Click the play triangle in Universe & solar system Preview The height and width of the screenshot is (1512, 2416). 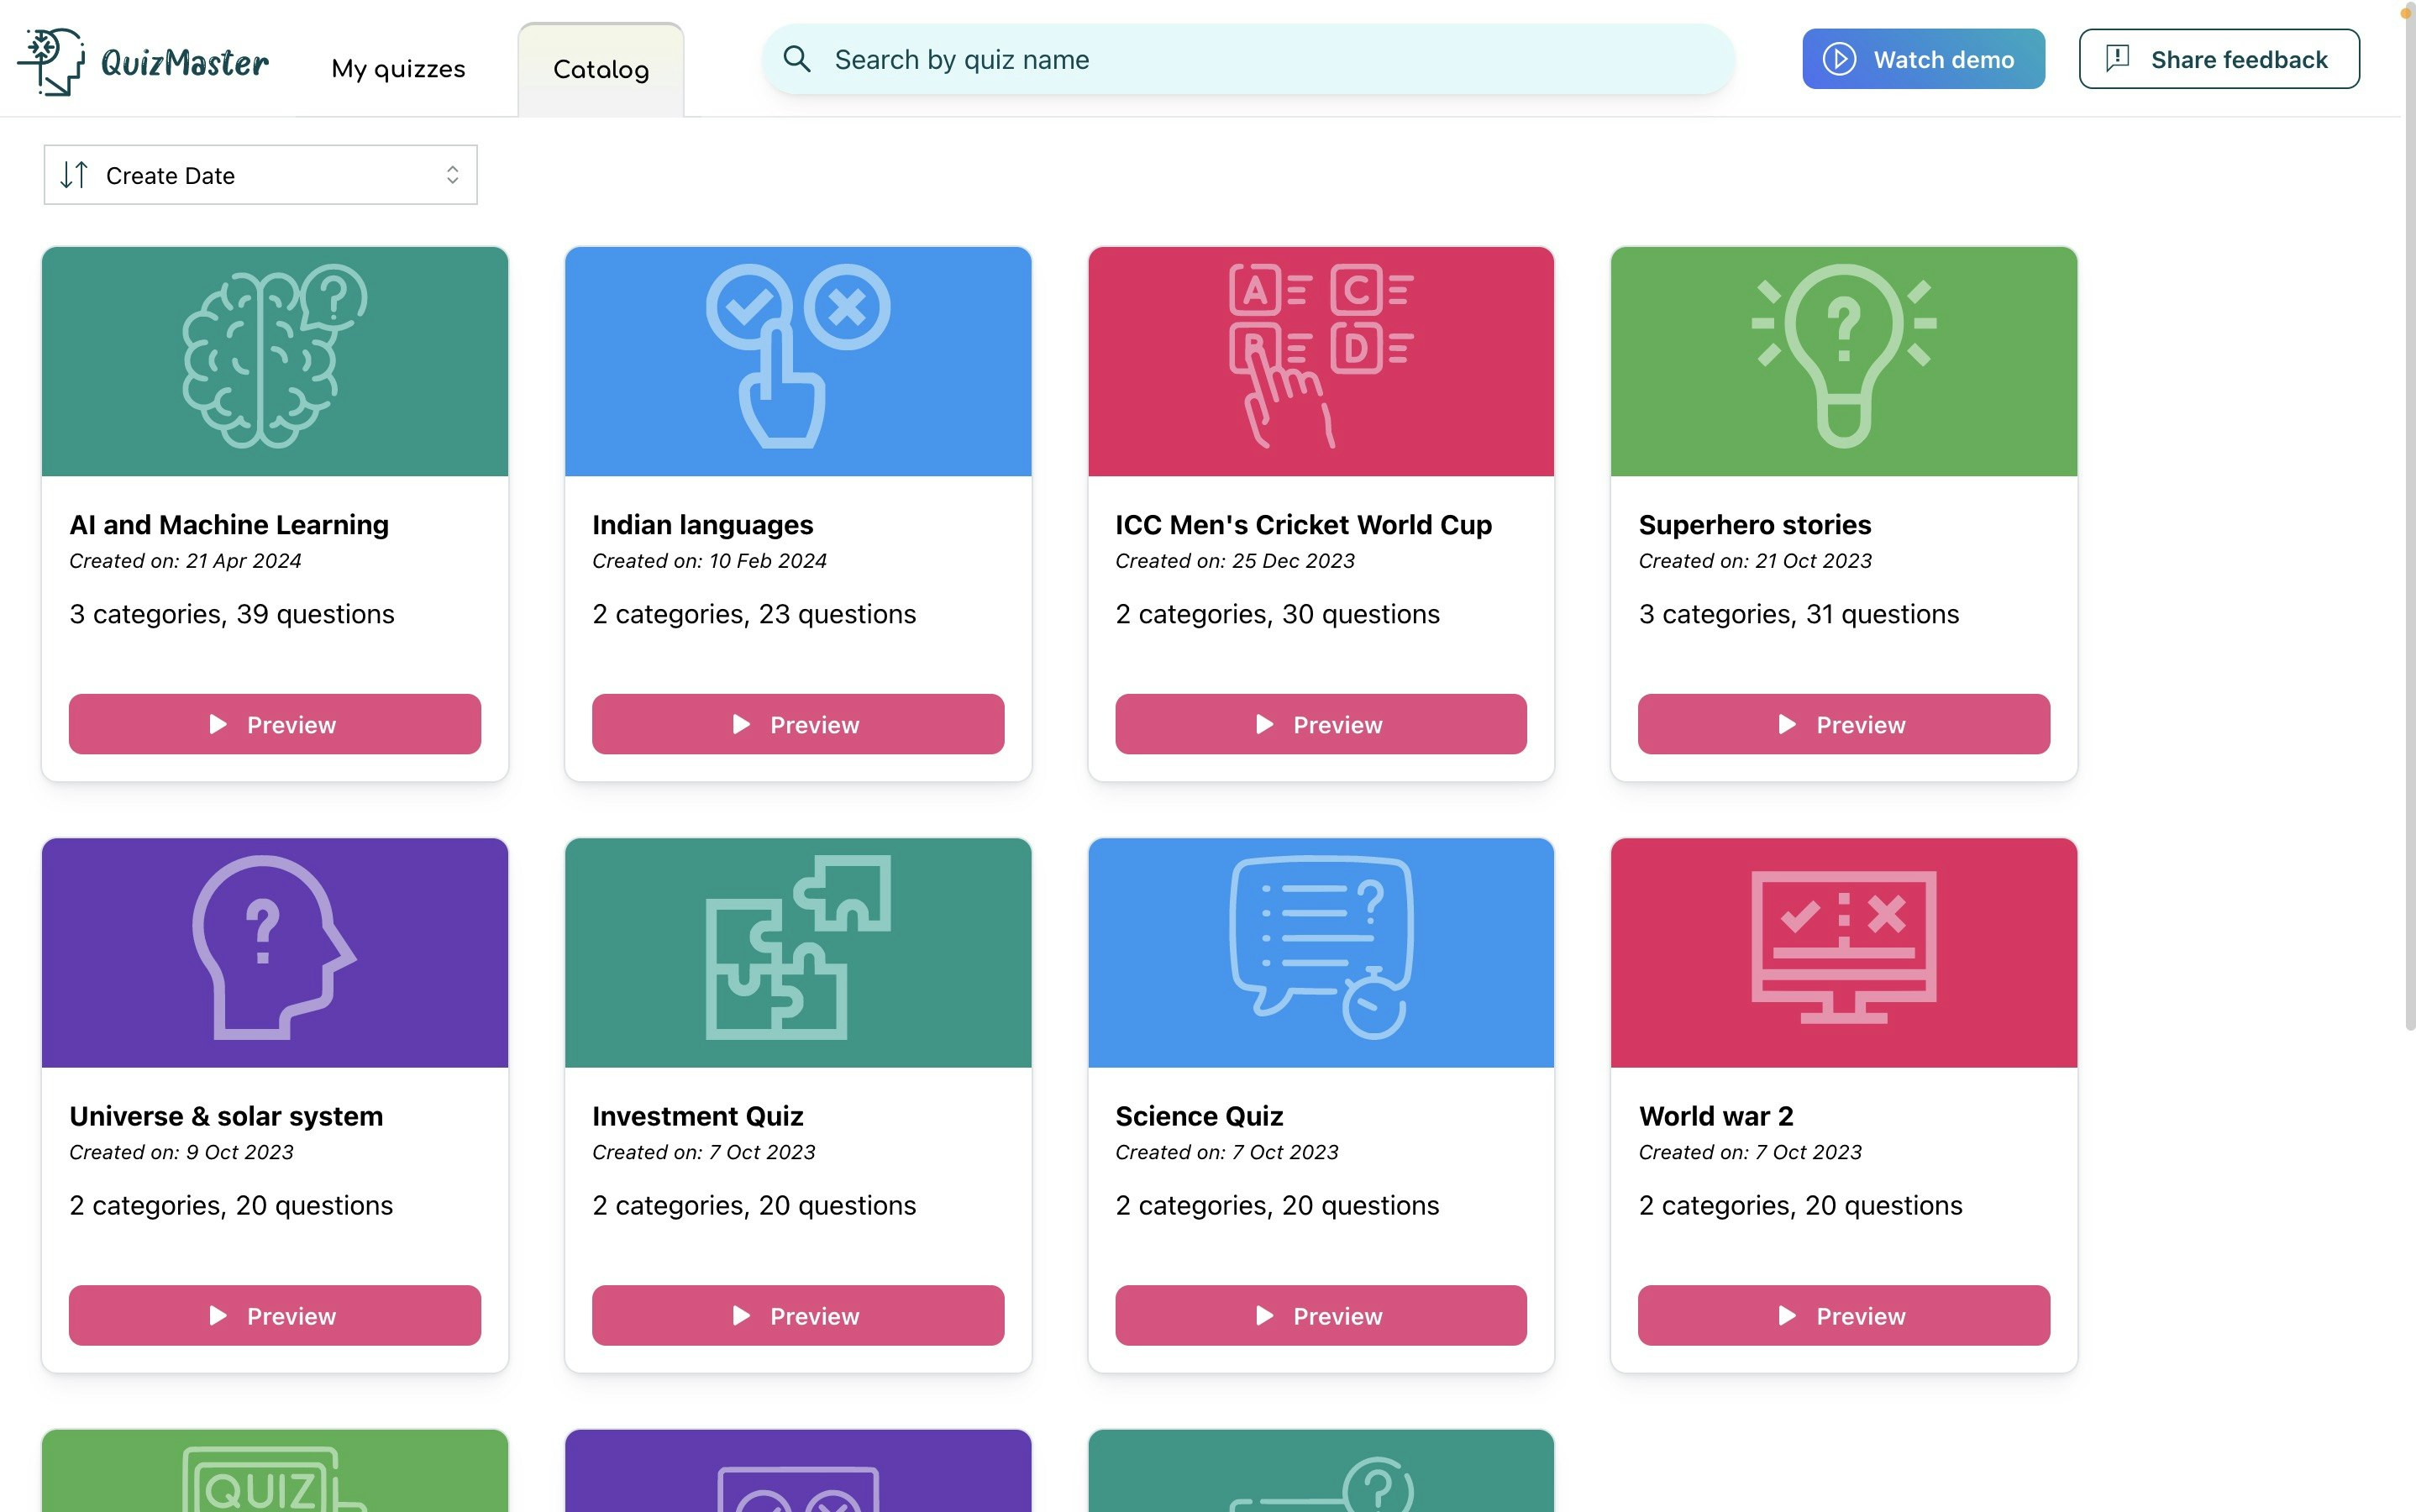(218, 1315)
